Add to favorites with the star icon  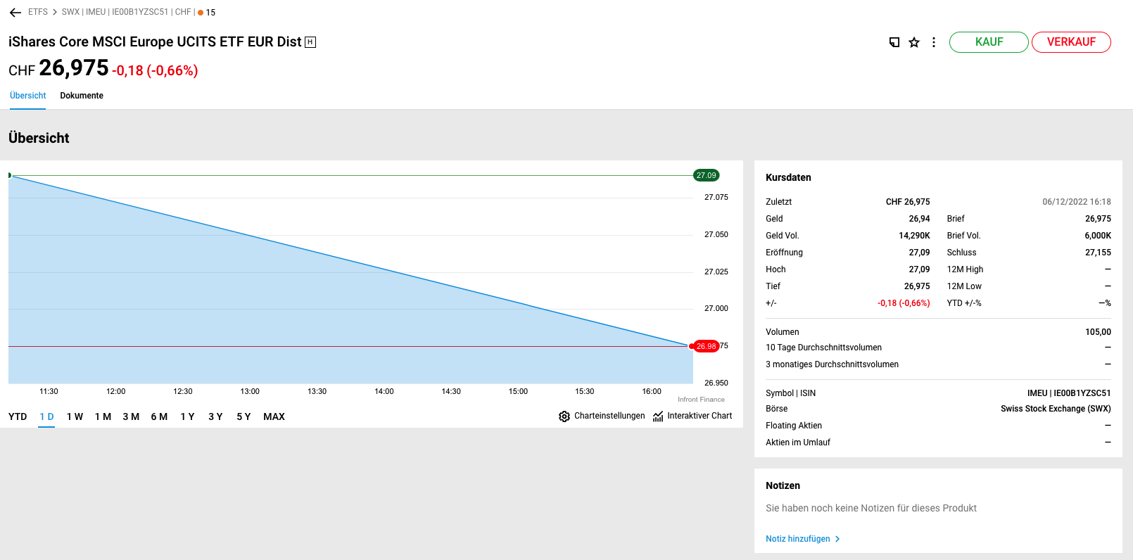(x=914, y=42)
